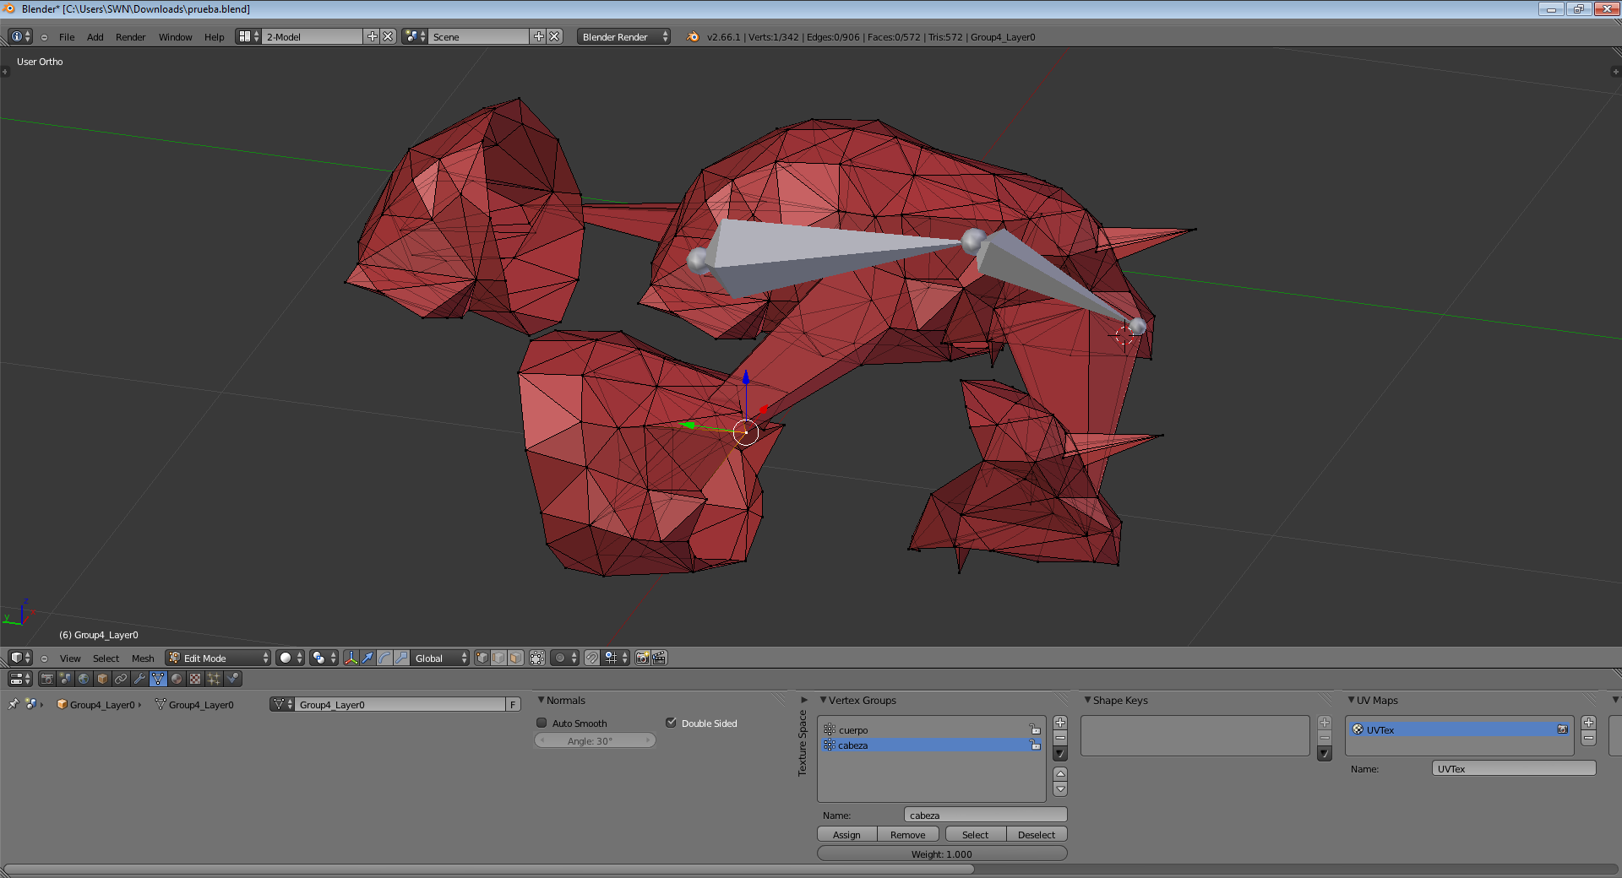The height and width of the screenshot is (878, 1622).
Task: Switch to the World properties tab
Action: pos(84,679)
